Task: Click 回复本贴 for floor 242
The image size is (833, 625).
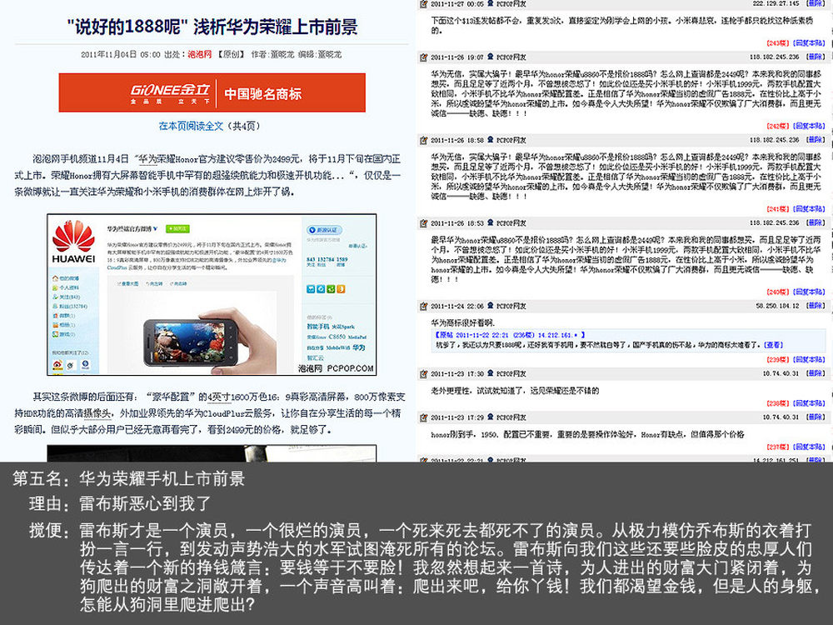Action: pos(809,126)
